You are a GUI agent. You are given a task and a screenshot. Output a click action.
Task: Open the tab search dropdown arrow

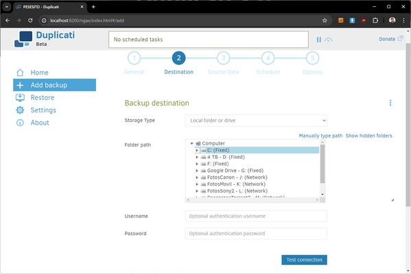click(7, 7)
